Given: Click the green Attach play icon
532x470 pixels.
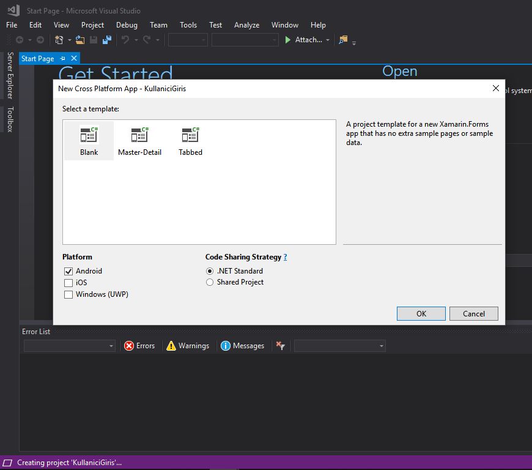Looking at the screenshot, I should [288, 40].
